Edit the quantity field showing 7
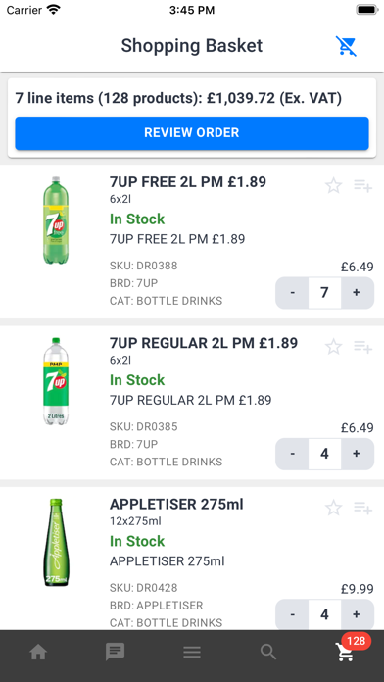 point(324,293)
